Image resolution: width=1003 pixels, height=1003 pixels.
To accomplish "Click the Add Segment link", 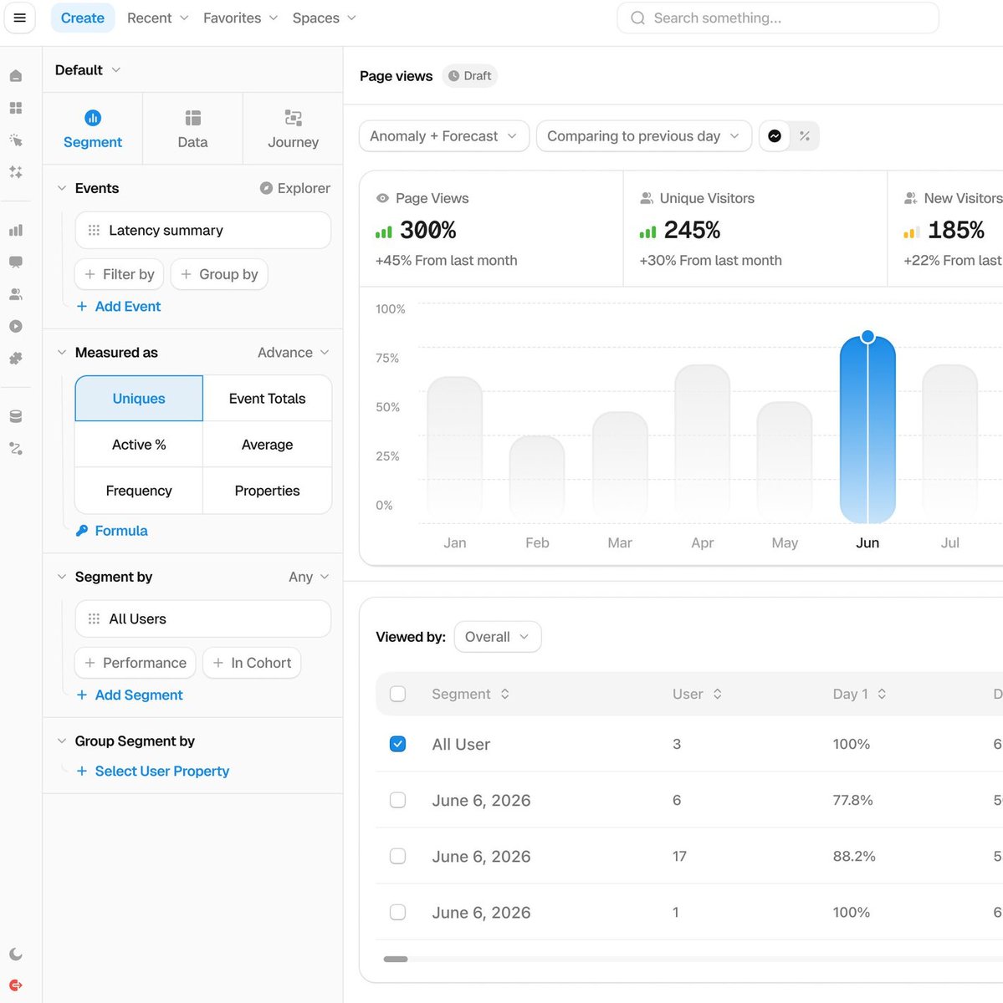I will coord(130,695).
